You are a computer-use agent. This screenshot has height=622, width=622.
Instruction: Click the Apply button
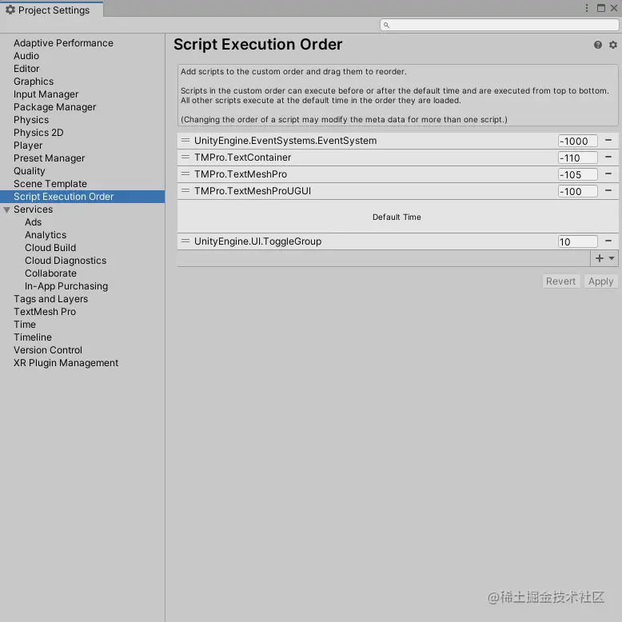[x=600, y=281]
